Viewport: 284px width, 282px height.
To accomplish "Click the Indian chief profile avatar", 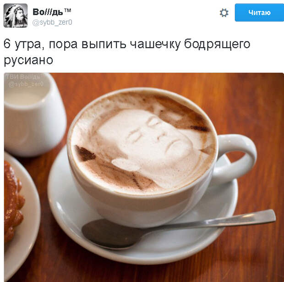I will pyautogui.click(x=16, y=16).
